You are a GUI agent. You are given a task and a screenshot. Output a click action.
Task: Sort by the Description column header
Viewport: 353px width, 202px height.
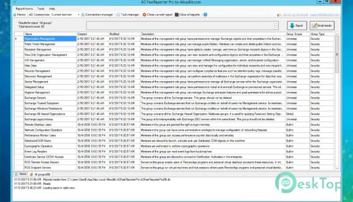click(x=212, y=34)
